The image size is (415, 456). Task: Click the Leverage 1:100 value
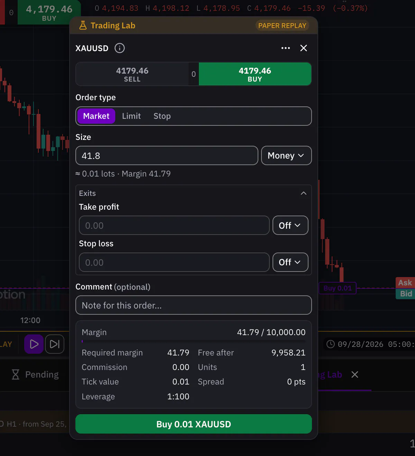coord(178,397)
